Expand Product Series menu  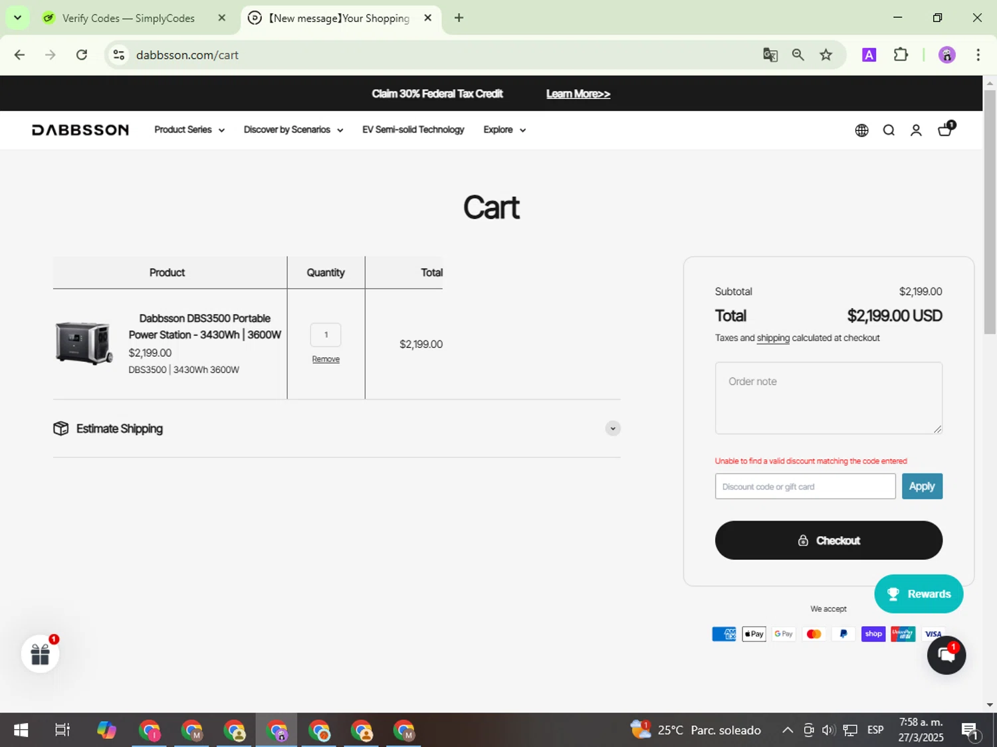189,130
